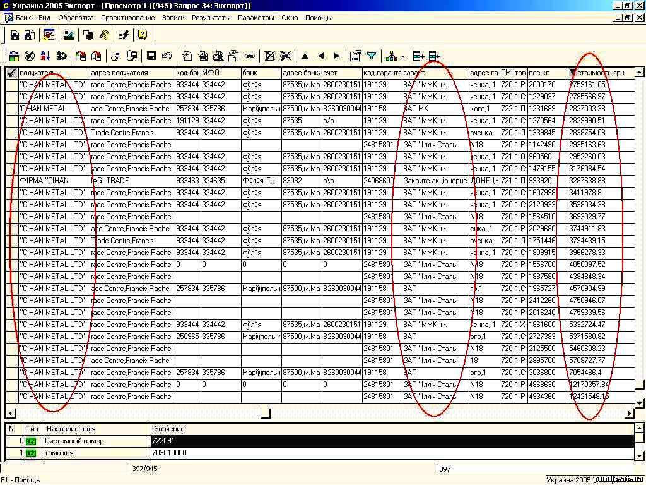
Task: Click the horizontal scrollbar right arrow
Action: 629,414
